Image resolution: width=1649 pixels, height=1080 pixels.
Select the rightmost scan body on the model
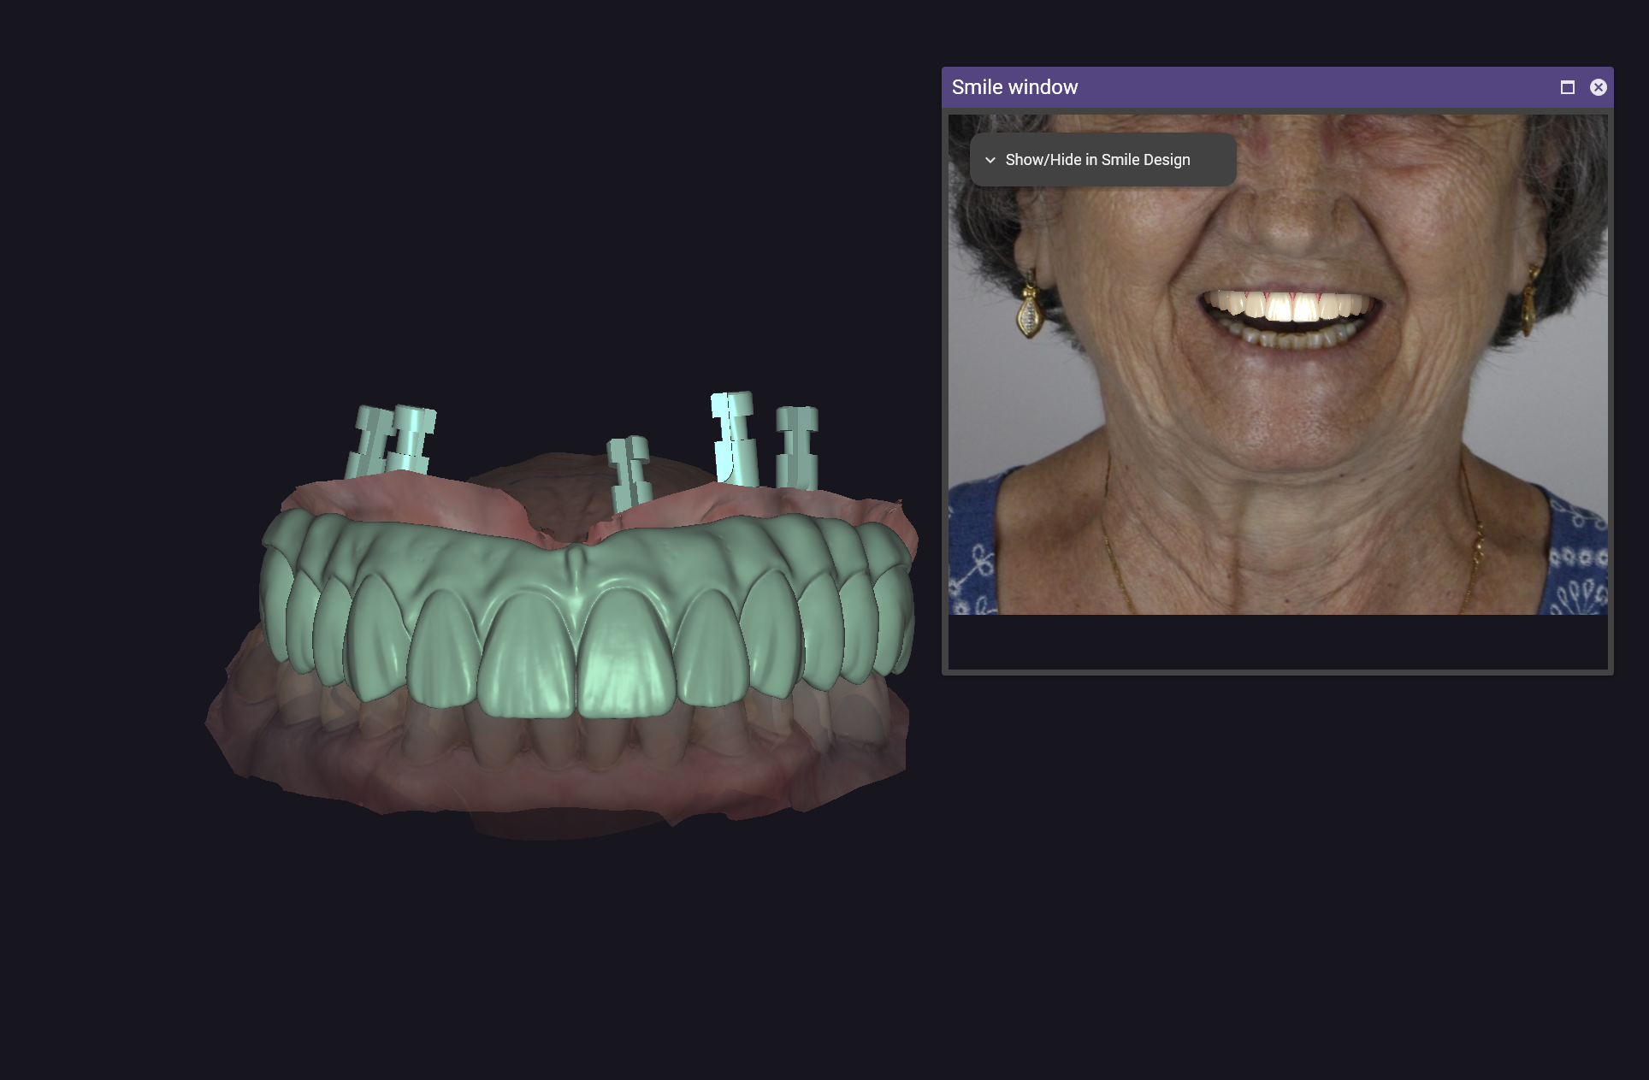797,447
